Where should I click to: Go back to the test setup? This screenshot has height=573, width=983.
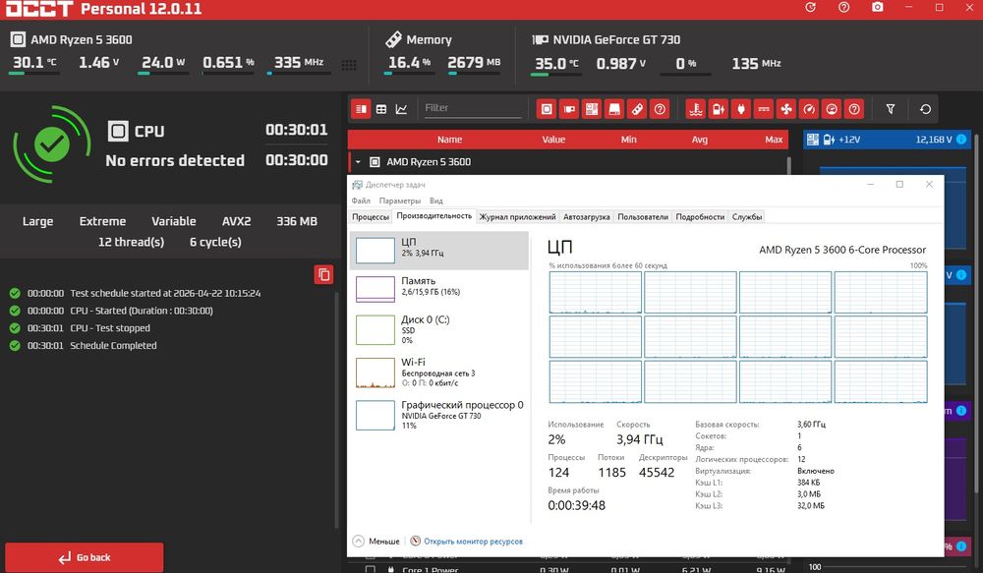[84, 557]
